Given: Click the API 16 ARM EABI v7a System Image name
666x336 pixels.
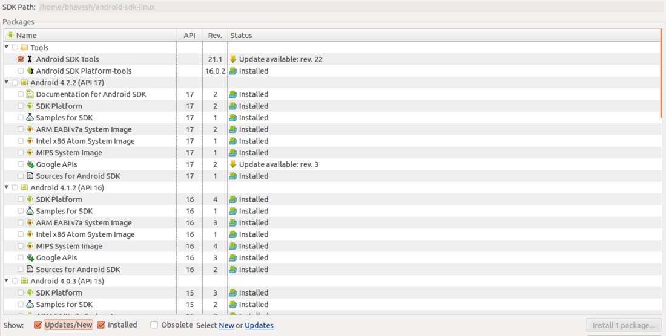Looking at the screenshot, I should tap(84, 223).
